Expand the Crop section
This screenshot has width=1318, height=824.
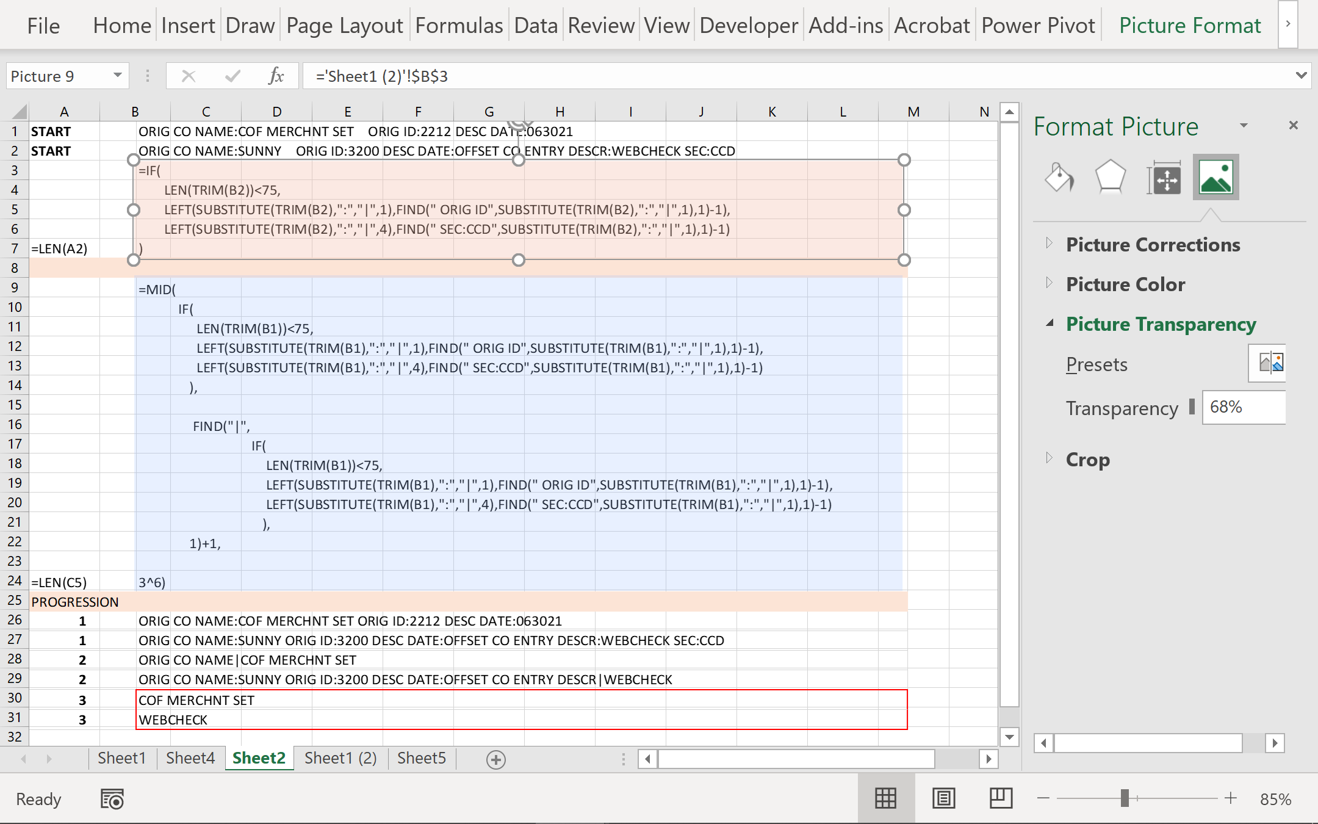tap(1049, 458)
